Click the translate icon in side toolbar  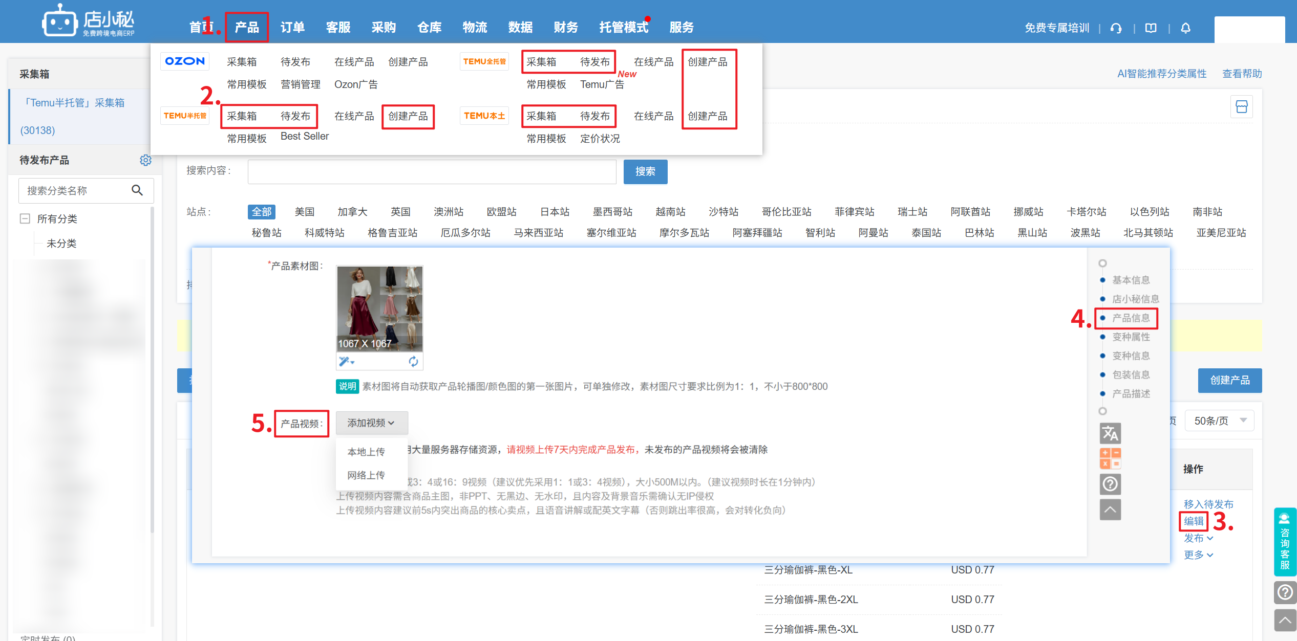click(x=1110, y=434)
